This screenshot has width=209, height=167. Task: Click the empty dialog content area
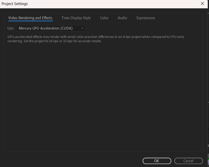coord(101,96)
